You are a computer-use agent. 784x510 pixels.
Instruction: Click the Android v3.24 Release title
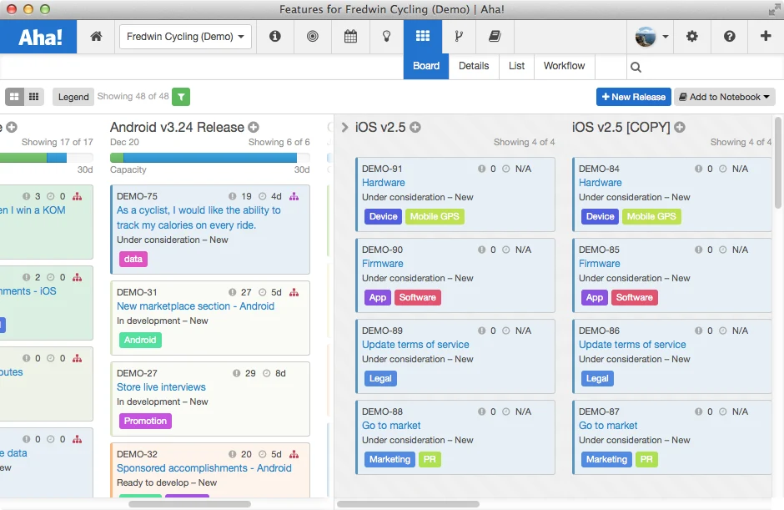[x=177, y=127]
